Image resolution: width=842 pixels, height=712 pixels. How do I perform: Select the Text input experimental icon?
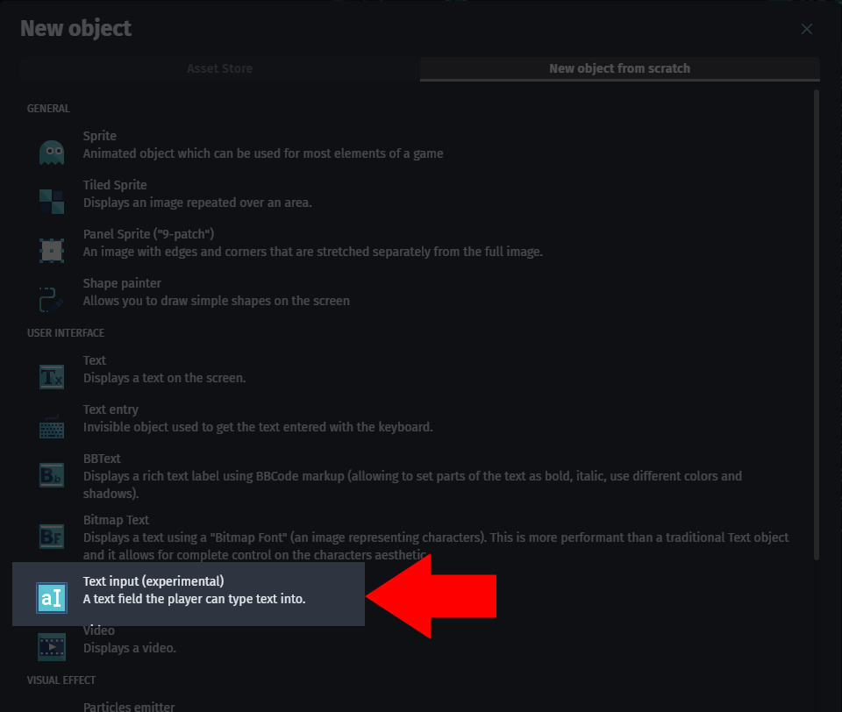tap(51, 597)
